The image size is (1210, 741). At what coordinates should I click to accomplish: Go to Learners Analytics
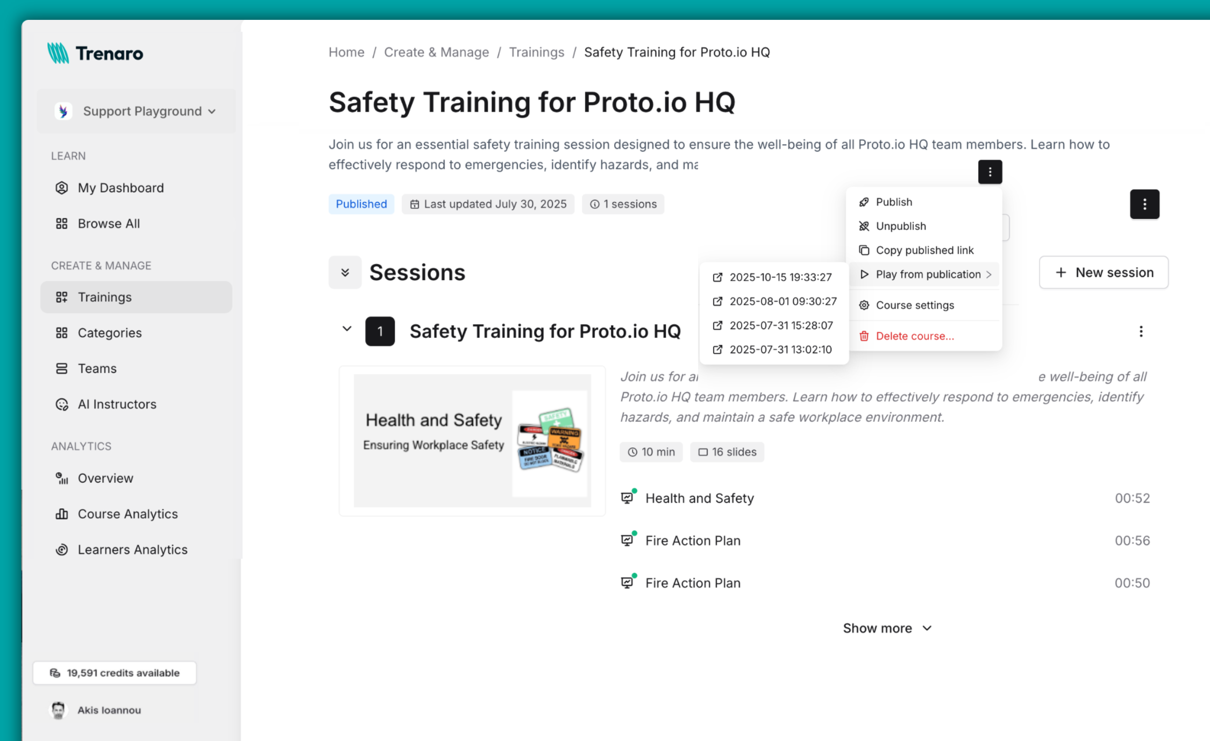(x=132, y=550)
